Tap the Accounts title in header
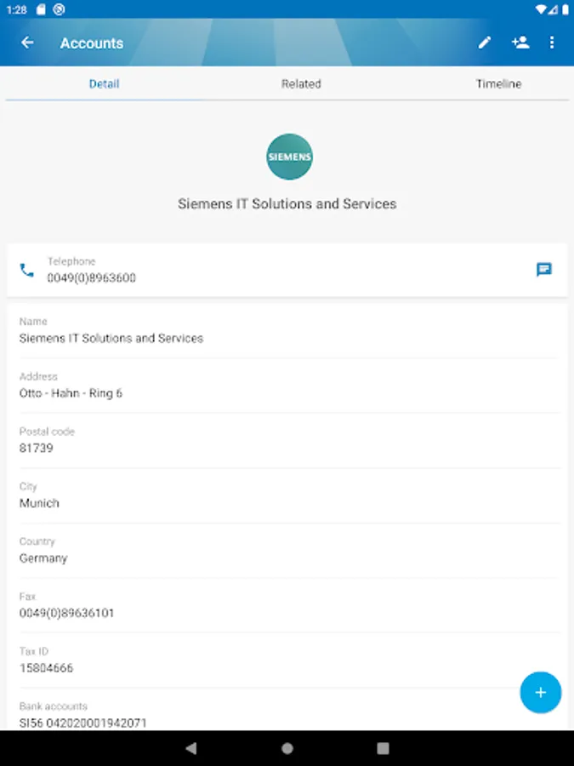 [x=92, y=43]
